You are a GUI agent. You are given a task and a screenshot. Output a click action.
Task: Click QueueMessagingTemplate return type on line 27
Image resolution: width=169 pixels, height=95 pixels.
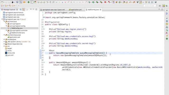coord(68,53)
